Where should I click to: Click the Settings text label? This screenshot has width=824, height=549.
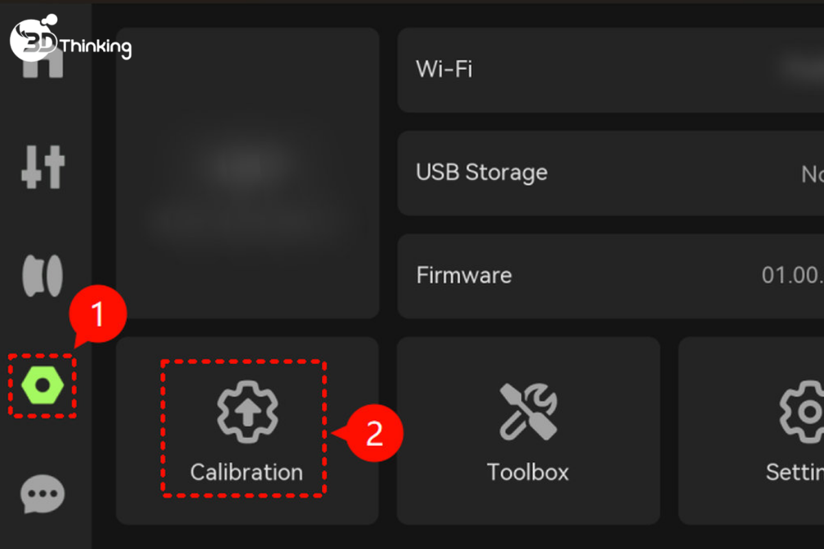point(795,472)
